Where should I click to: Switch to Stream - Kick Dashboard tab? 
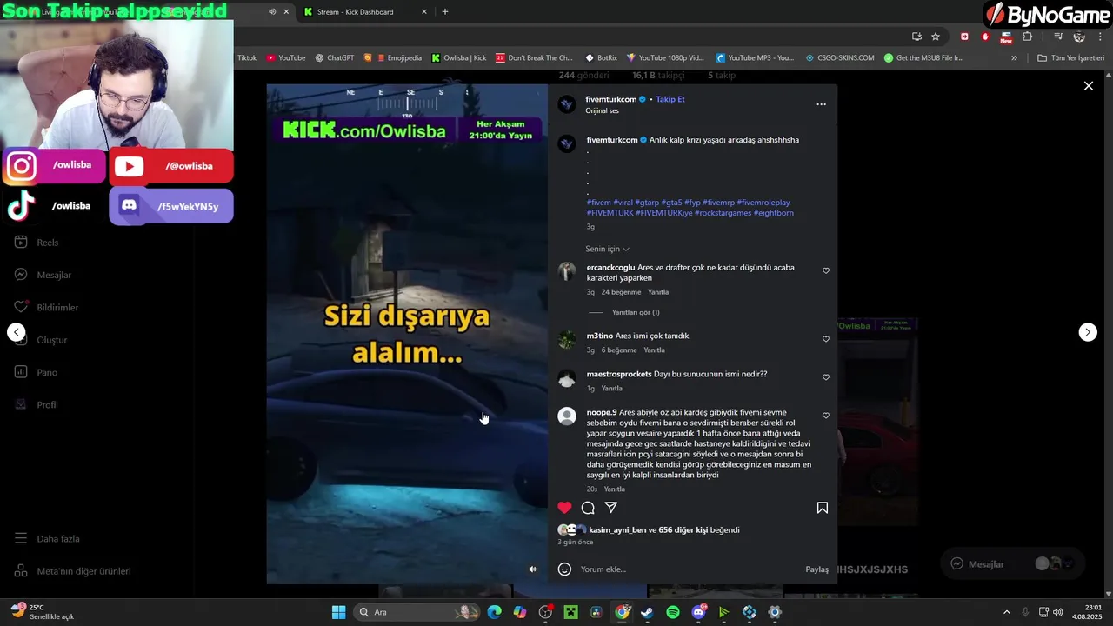[355, 12]
